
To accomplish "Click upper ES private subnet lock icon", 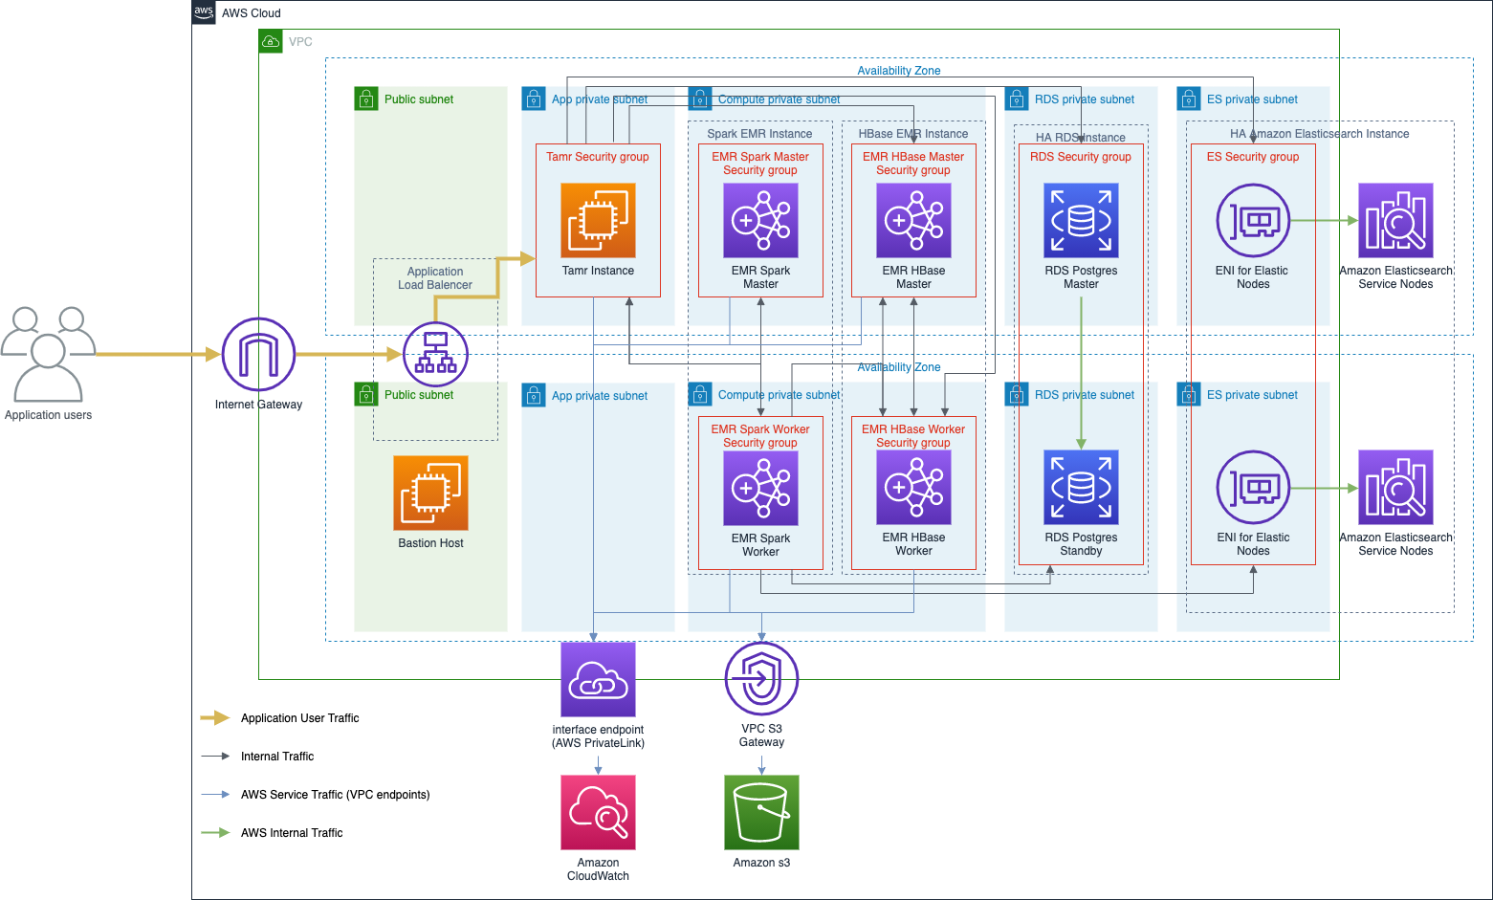I will tap(1189, 99).
